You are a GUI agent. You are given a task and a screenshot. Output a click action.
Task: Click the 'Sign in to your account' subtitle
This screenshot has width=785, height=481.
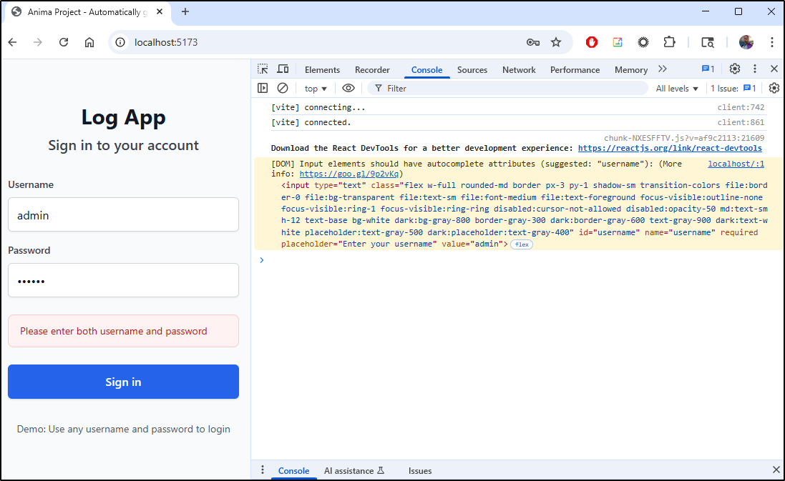(x=123, y=146)
